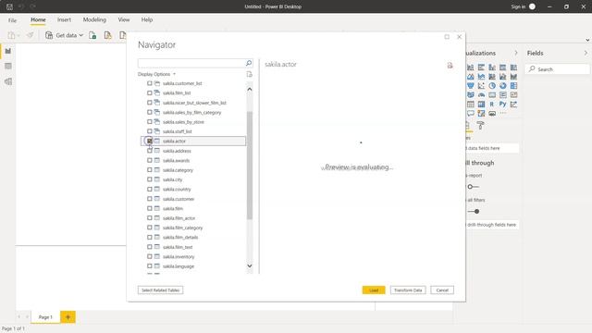Viewport: 592px width, 333px height.
Task: Check the sakila.city checkbox
Action: point(150,179)
